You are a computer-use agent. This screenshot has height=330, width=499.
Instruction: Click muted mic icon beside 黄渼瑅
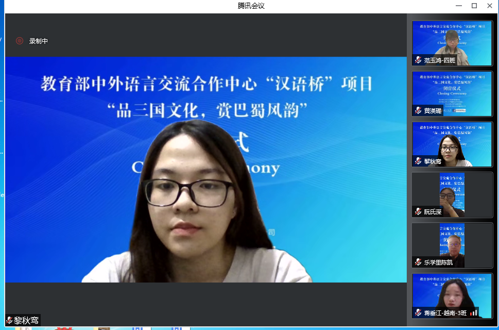click(x=418, y=111)
